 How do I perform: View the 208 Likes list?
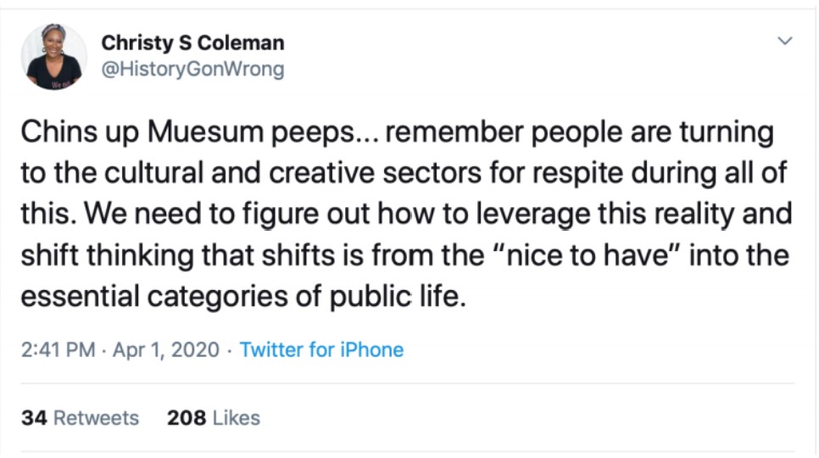(214, 417)
